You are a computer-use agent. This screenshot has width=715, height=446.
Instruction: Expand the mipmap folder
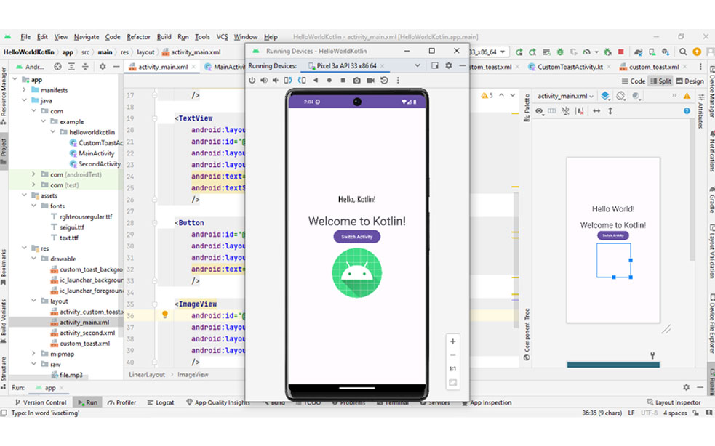33,354
